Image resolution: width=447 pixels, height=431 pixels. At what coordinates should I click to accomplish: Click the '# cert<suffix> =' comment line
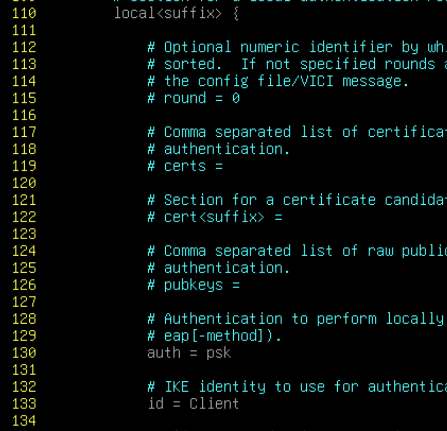215,217
